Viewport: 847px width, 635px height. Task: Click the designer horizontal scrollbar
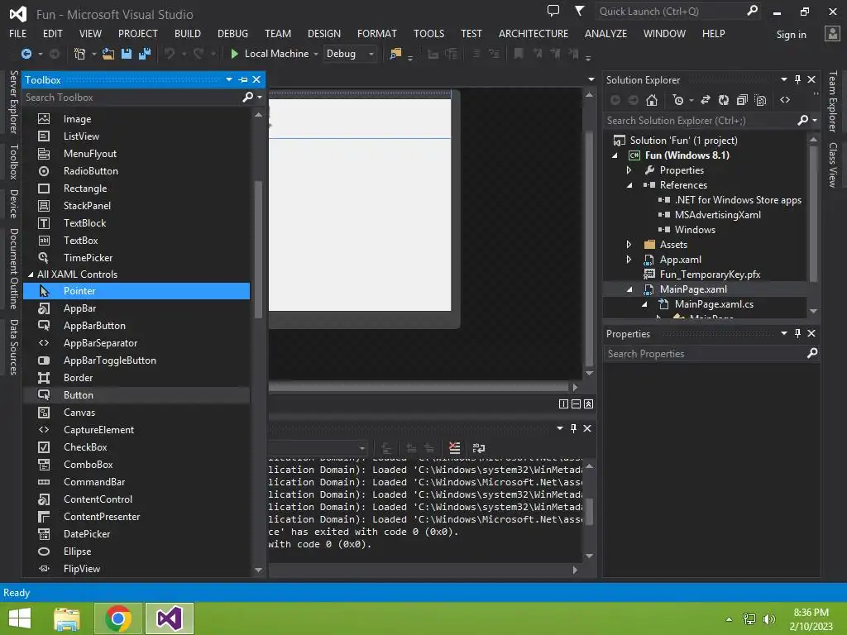(x=418, y=387)
